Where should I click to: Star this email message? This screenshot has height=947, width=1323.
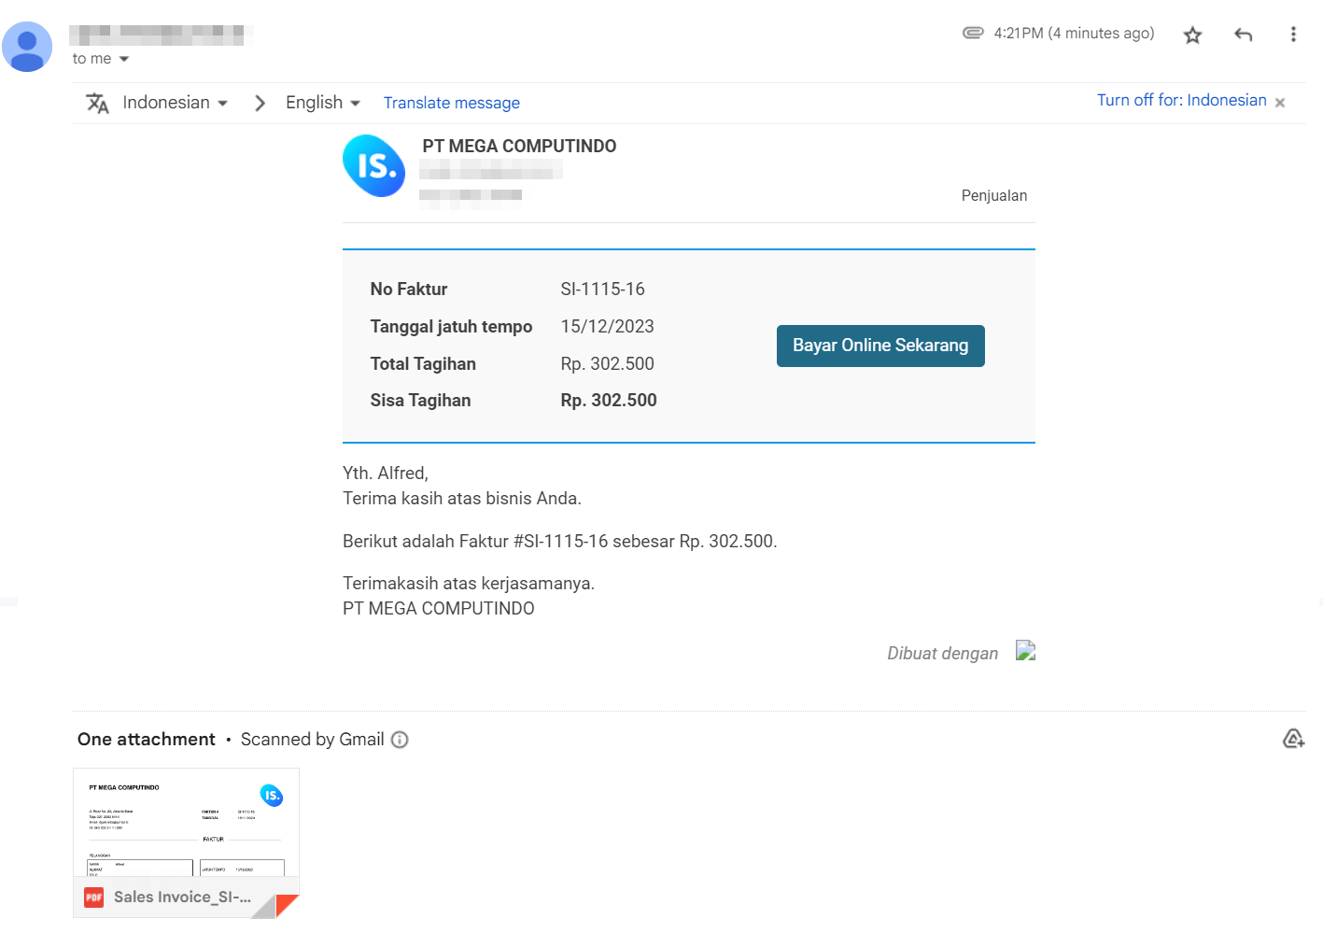(x=1192, y=35)
